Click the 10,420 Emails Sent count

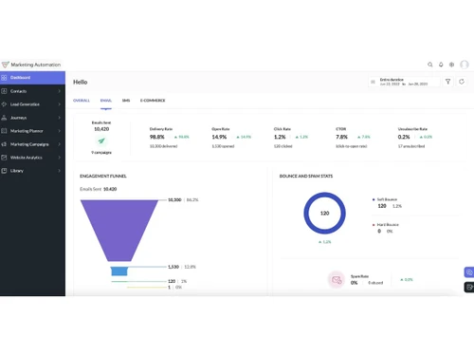[101, 129]
